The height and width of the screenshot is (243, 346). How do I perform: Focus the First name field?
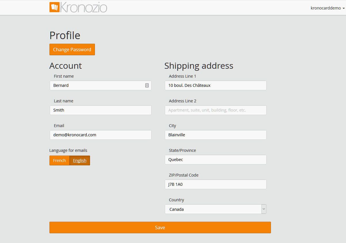(101, 85)
